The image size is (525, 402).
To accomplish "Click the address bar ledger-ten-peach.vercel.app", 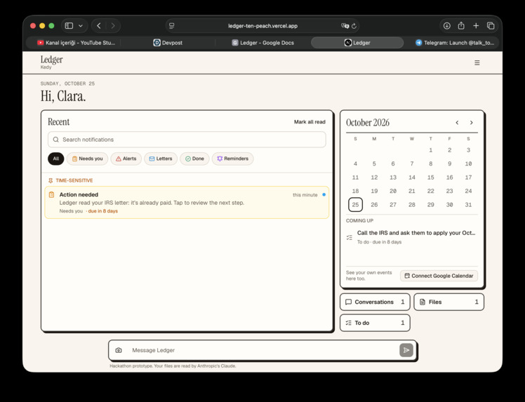I will coord(262,26).
